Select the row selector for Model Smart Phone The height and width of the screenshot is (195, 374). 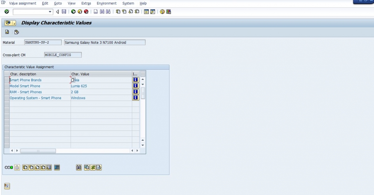point(7,86)
